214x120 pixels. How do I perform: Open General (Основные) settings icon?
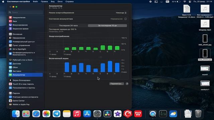(x=10, y=34)
